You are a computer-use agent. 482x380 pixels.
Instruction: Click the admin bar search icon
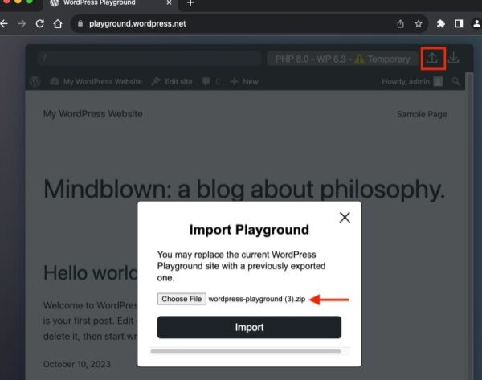tap(455, 81)
